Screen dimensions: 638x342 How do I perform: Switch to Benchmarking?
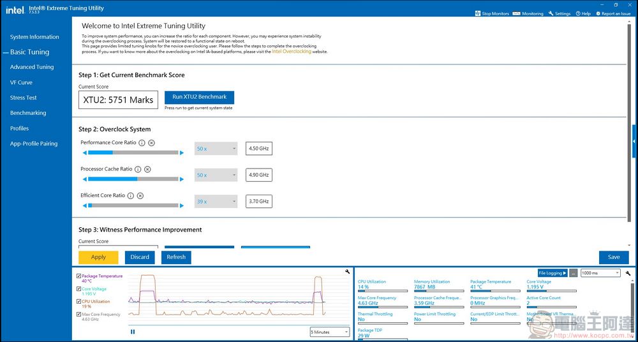tap(28, 113)
